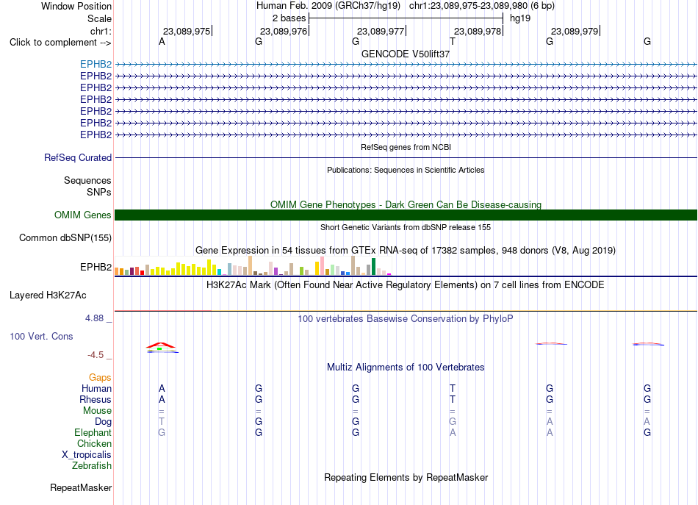The image size is (698, 505).
Task: Select the Elephant alignment row label
Action: pyautogui.click(x=93, y=432)
